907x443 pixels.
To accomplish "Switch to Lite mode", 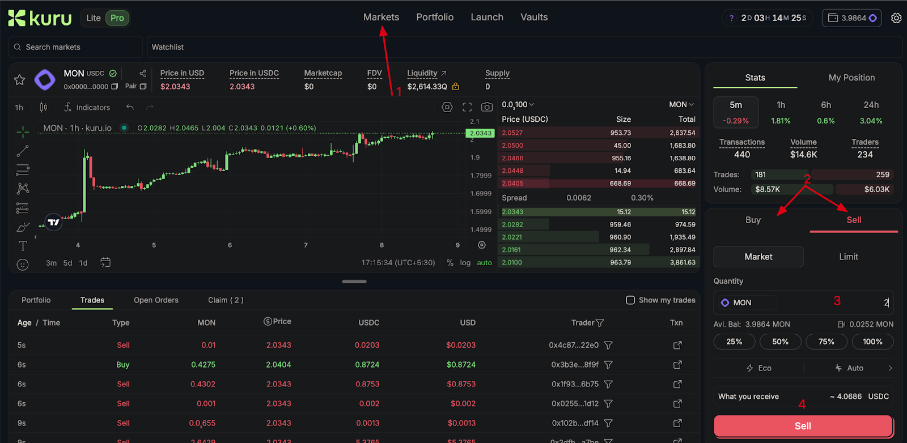I will point(94,18).
